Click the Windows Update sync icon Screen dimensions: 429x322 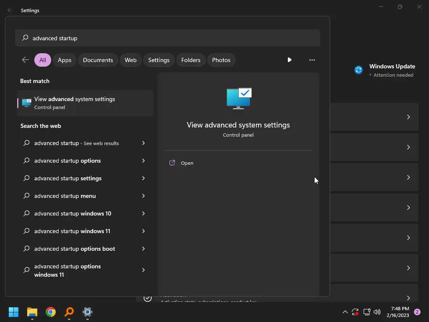359,70
